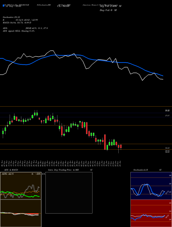Click the first date label on the x-axis

[2, 163]
